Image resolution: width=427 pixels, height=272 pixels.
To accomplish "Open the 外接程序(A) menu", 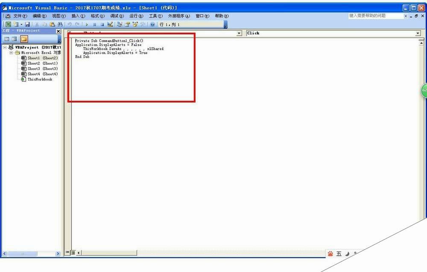I will pyautogui.click(x=179, y=16).
